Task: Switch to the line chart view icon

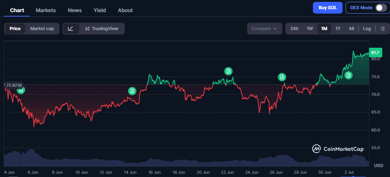Action: click(71, 29)
